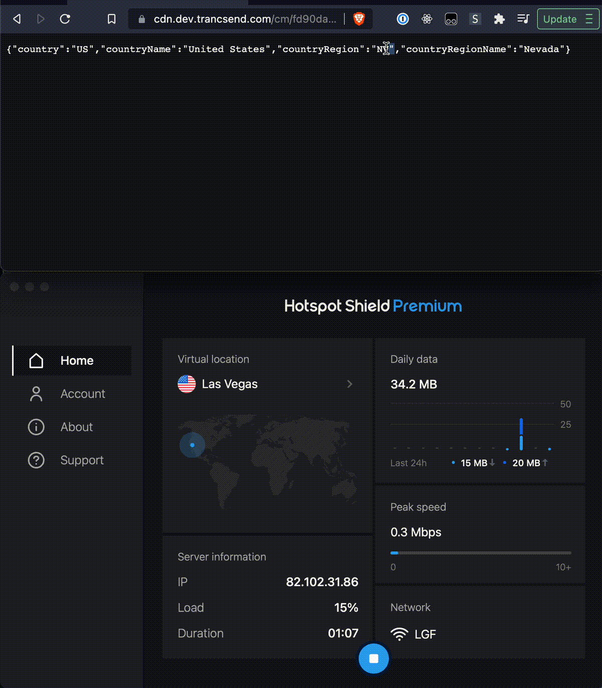
Task: Open Home in Hotspot Shield sidebar
Action: point(72,360)
